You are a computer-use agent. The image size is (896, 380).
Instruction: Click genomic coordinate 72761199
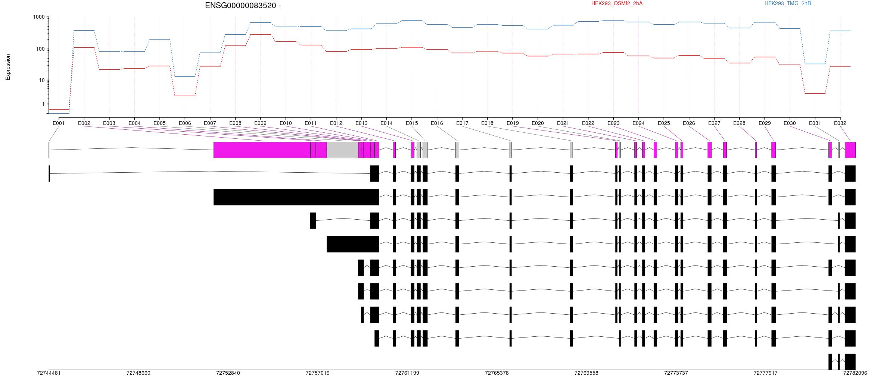[x=407, y=373]
